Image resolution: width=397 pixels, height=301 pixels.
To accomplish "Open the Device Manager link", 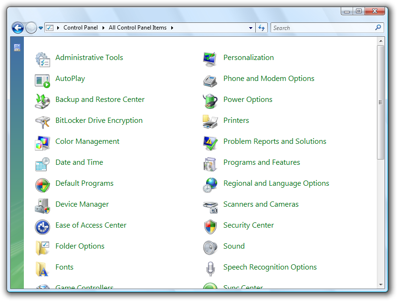I will click(x=82, y=204).
